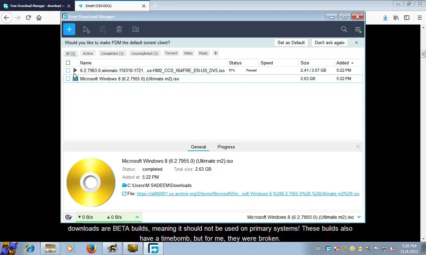Open Firefox from the taskbar
This screenshot has height=255, width=426.
coord(91,248)
